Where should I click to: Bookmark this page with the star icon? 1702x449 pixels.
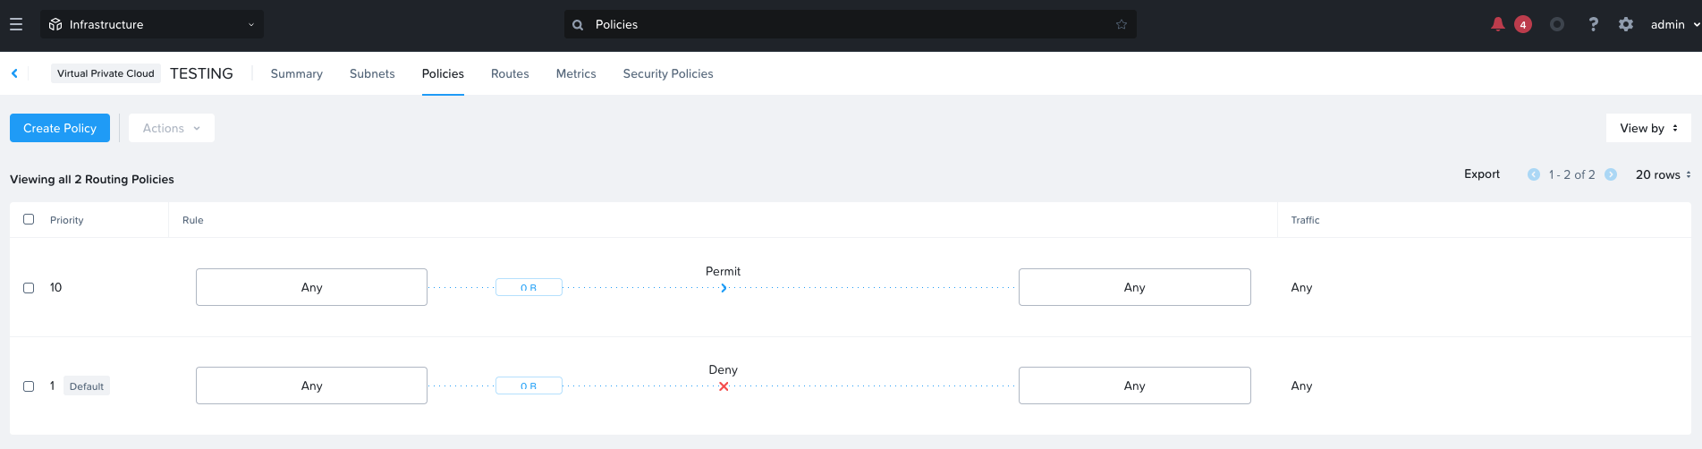point(1122,24)
